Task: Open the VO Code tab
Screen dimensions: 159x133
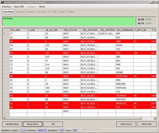Action: (x=41, y=12)
